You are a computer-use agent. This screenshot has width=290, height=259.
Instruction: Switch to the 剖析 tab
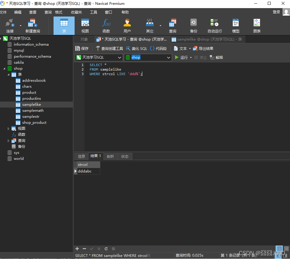tap(110, 157)
